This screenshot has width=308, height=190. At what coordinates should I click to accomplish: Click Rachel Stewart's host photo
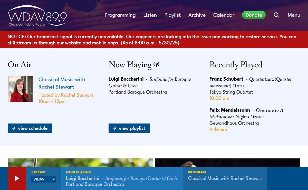coord(21,89)
